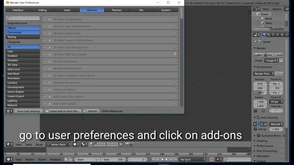
Task: Click the Blender Render icon in outliner Rend row
Action: point(263,18)
